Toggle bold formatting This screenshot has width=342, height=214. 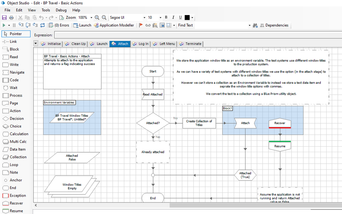pyautogui.click(x=166, y=17)
